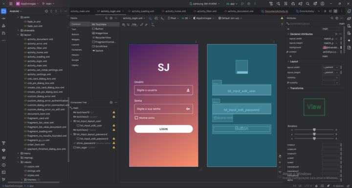This screenshot has height=188, width=352.
Task: Open the app run configuration dropdown
Action: [x=232, y=4]
